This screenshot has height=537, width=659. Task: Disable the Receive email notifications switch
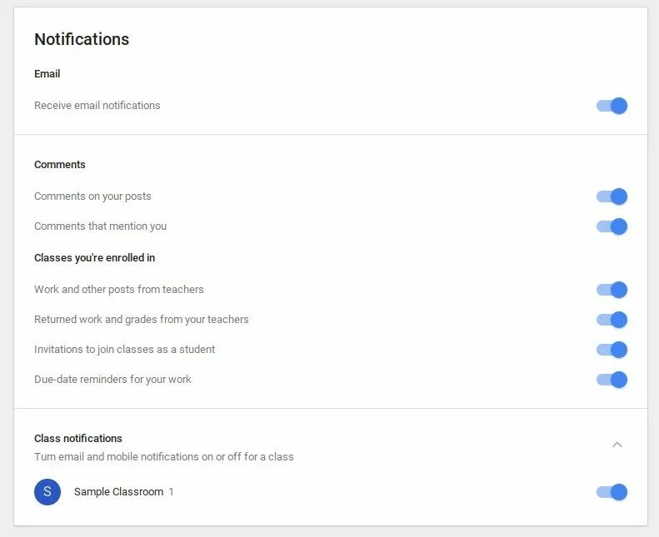pos(612,106)
